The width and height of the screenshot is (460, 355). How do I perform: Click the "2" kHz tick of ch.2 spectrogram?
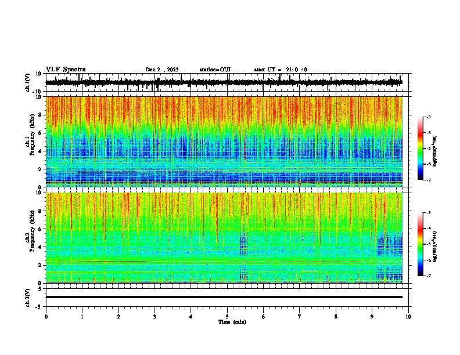(x=40, y=265)
